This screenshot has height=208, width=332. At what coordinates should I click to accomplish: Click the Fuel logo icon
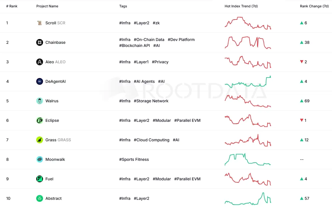(x=40, y=179)
